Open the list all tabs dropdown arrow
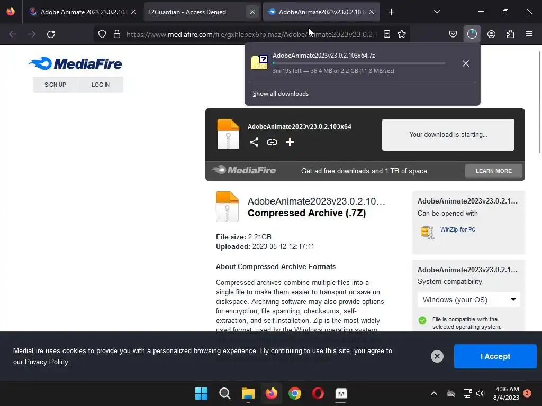The image size is (542, 406). (x=437, y=12)
